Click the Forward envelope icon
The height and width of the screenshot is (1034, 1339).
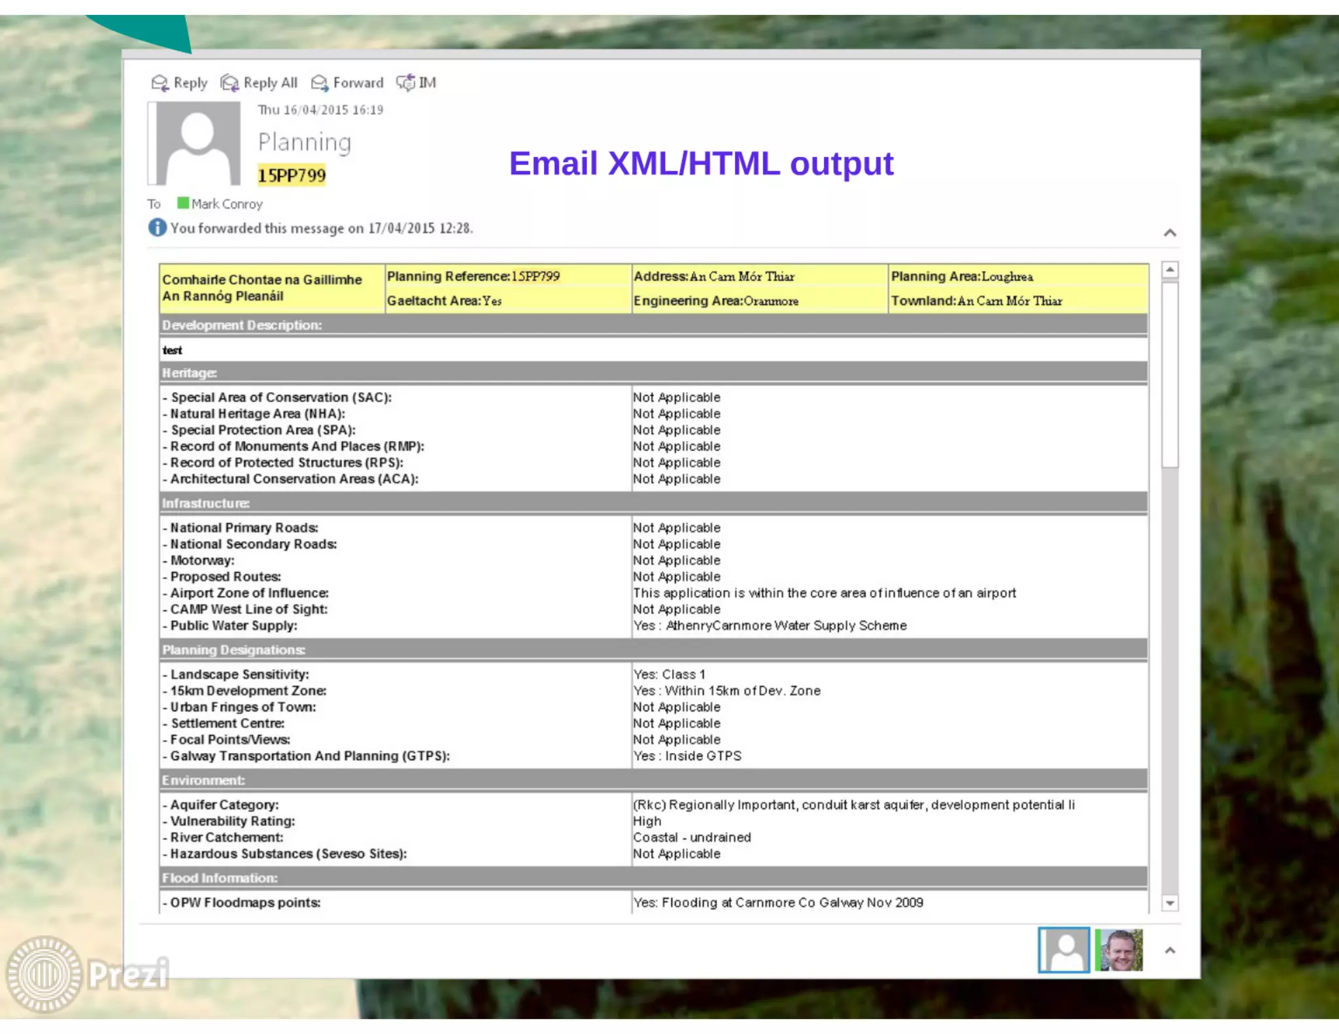pyautogui.click(x=319, y=83)
